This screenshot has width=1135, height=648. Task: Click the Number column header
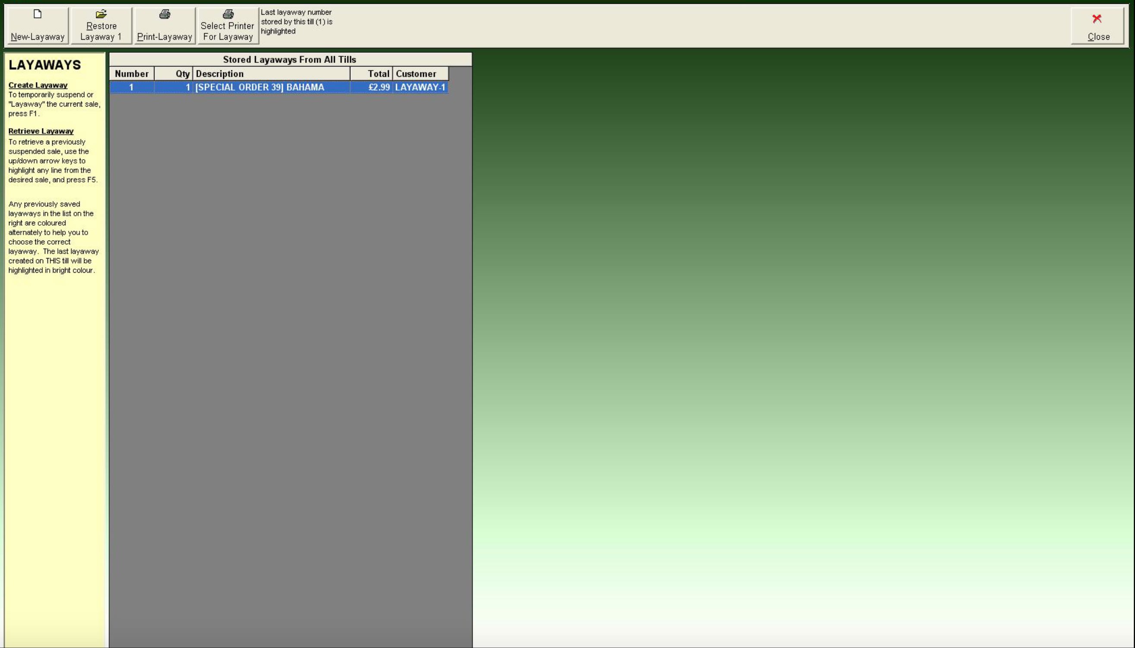(x=132, y=74)
